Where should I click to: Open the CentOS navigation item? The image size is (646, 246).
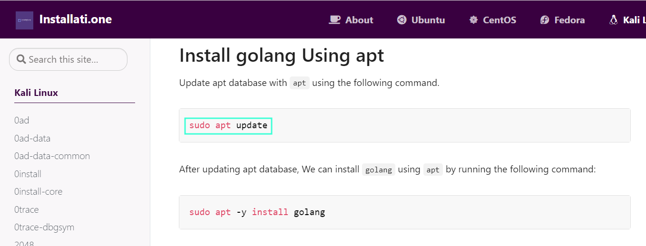coord(493,20)
